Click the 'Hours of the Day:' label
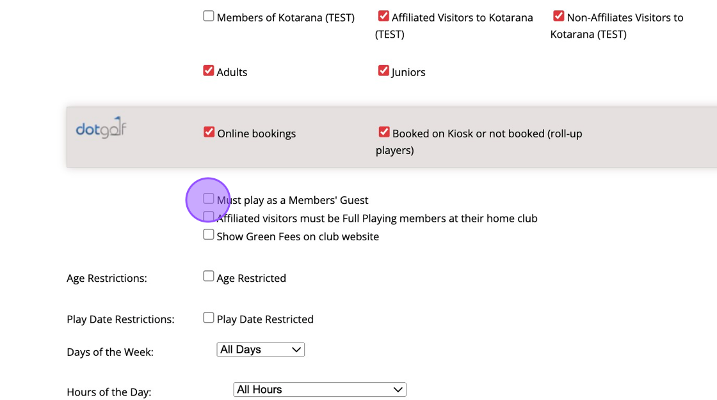Image resolution: width=717 pixels, height=400 pixels. (x=109, y=392)
